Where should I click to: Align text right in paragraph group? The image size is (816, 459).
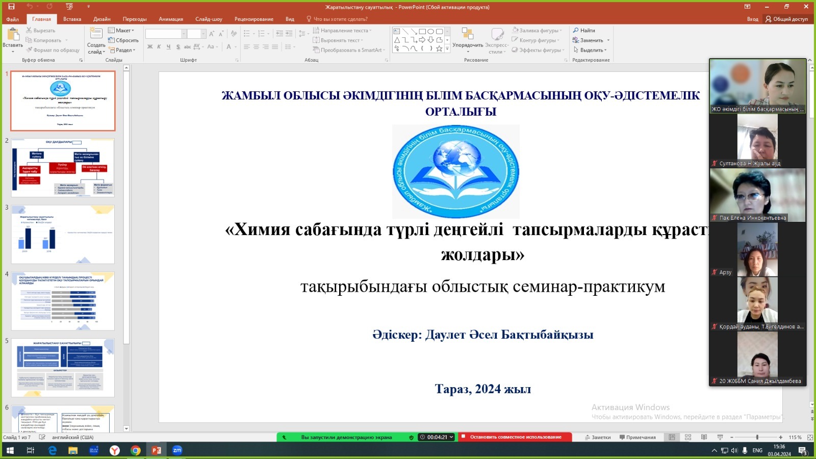coord(265,47)
